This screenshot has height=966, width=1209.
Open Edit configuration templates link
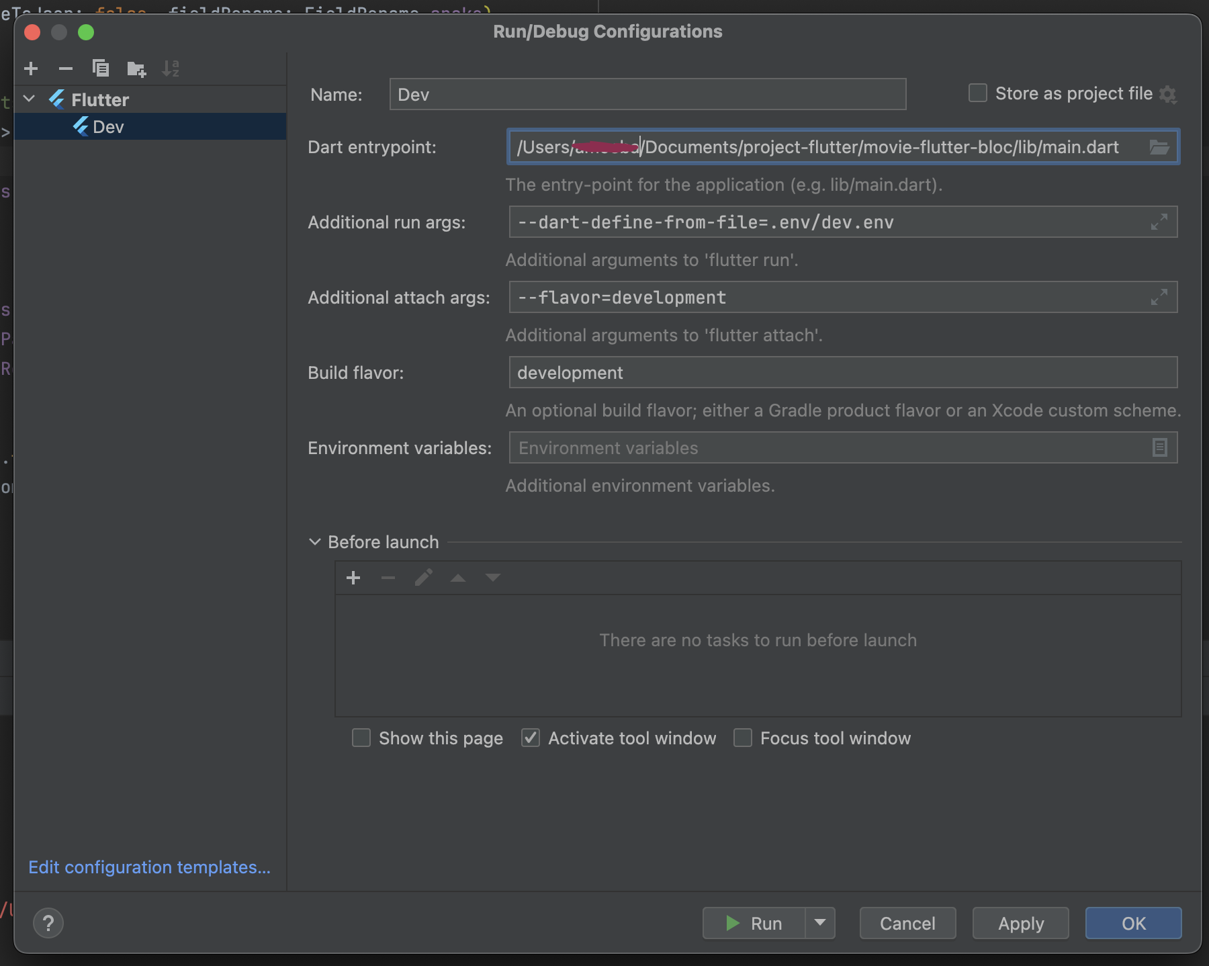point(149,867)
